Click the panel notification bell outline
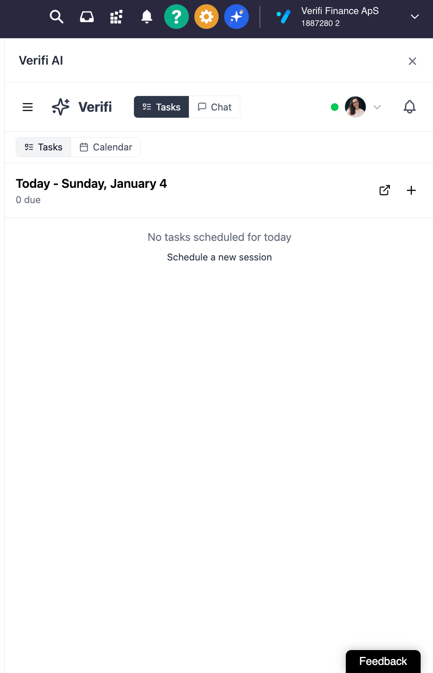The image size is (433, 673). 409,107
